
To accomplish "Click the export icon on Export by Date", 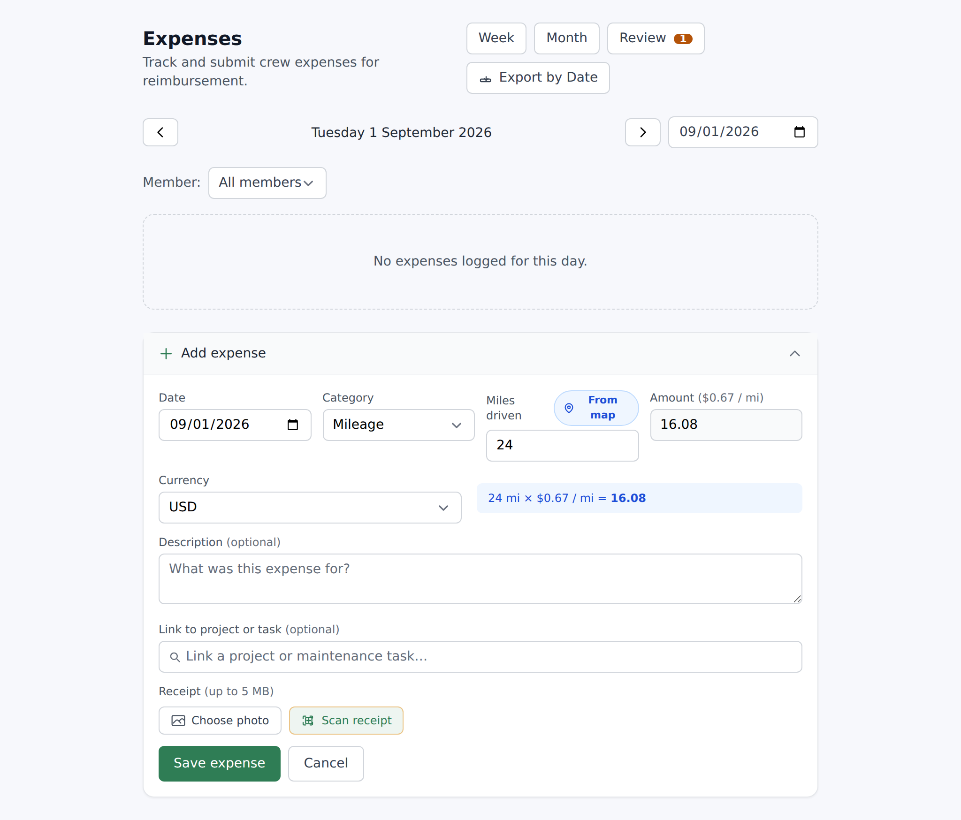I will coord(485,79).
